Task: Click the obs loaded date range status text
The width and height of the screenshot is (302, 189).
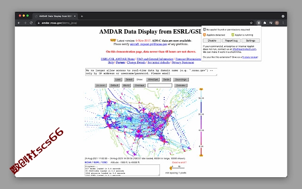Action: pyautogui.click(x=135, y=158)
